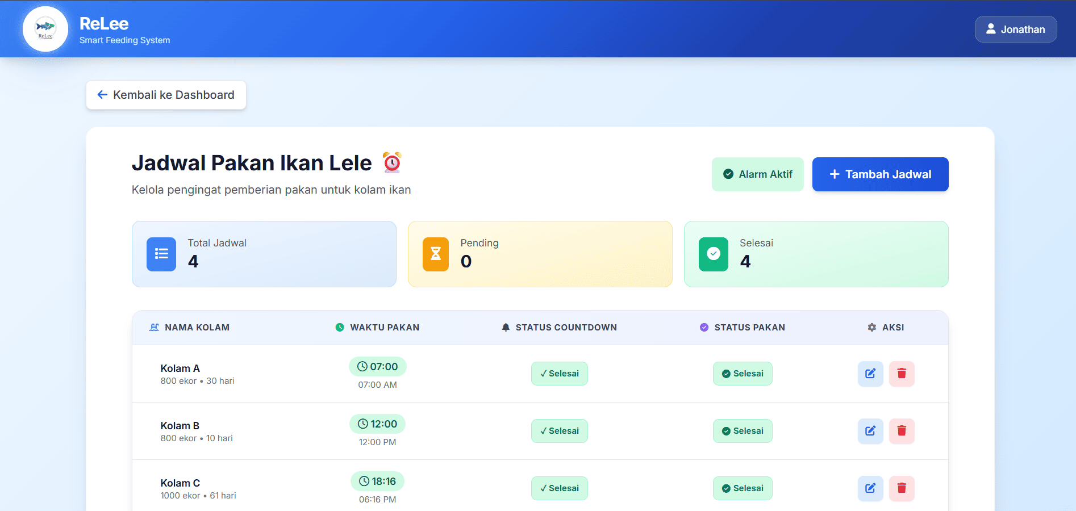Open the Jonathan account menu
1076x511 pixels.
click(1015, 29)
